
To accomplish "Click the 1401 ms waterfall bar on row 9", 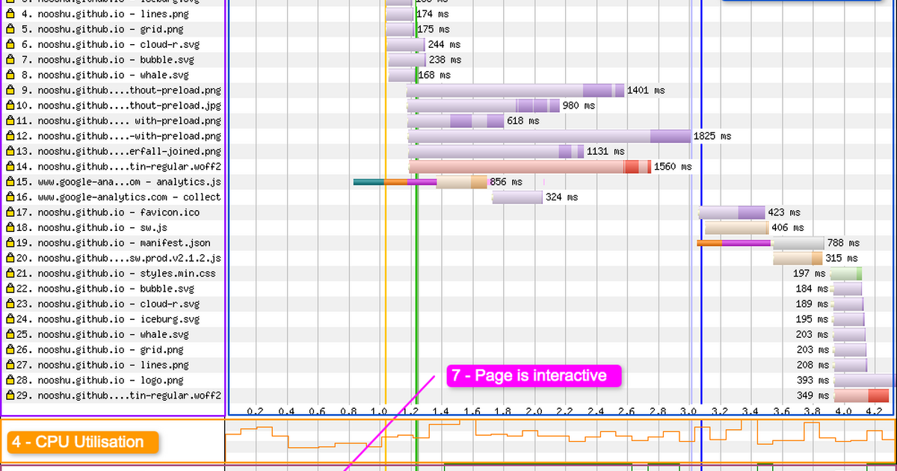I will pos(516,90).
